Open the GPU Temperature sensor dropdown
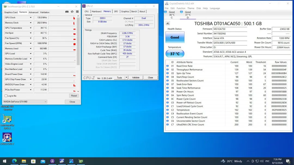Viewport: 294px width, 165px height. click(30, 28)
